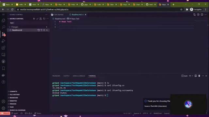Select the Readme.md editor tab

pyautogui.click(x=76, y=15)
